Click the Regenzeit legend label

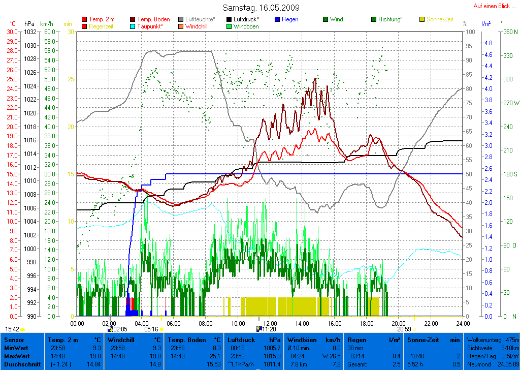pos(101,26)
